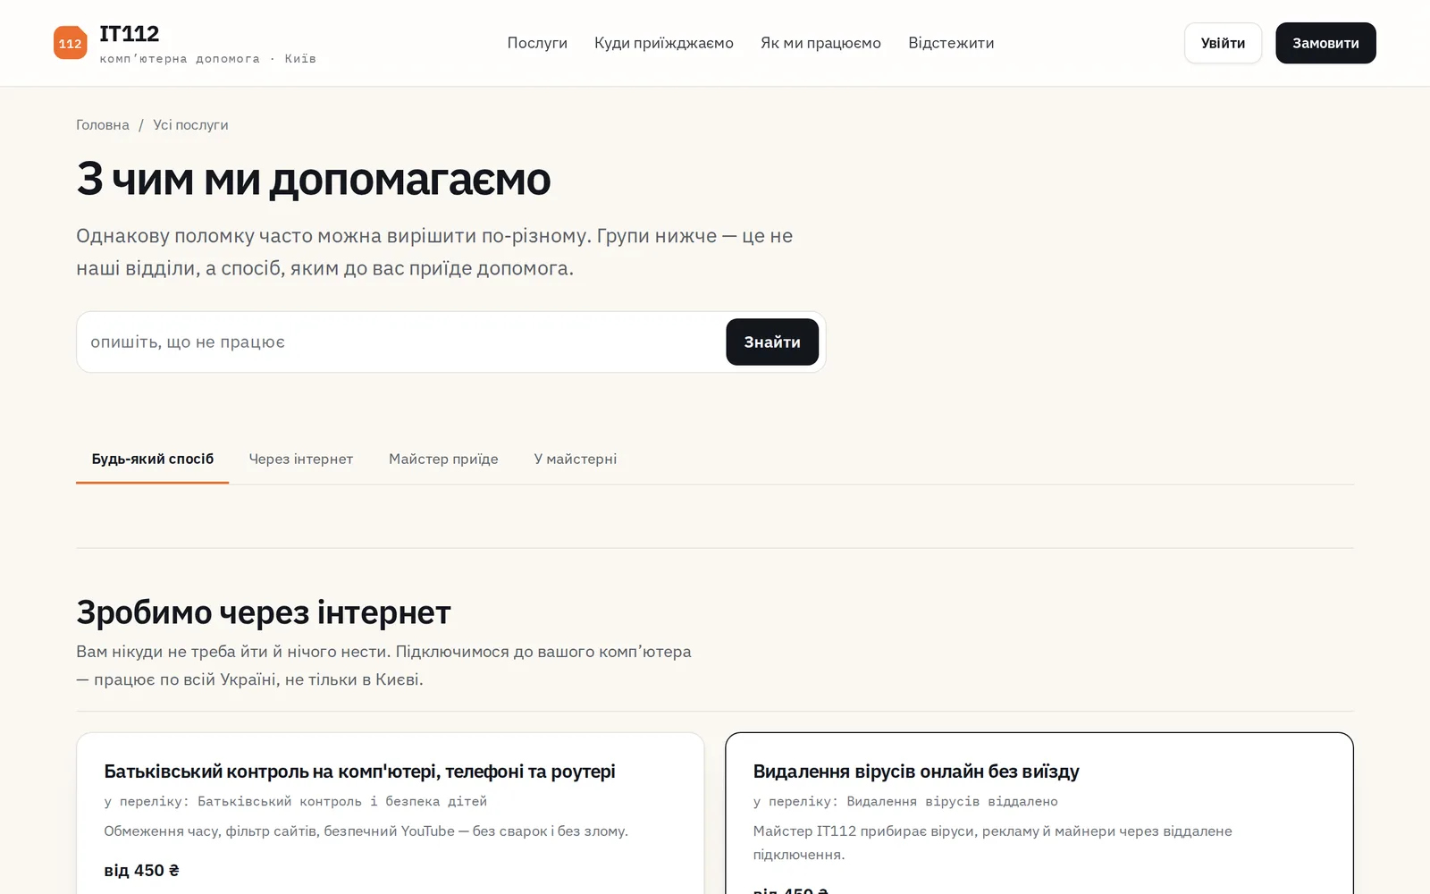Click 'у переліку: Батьківський контроль і безпека дітей'

pos(296,801)
